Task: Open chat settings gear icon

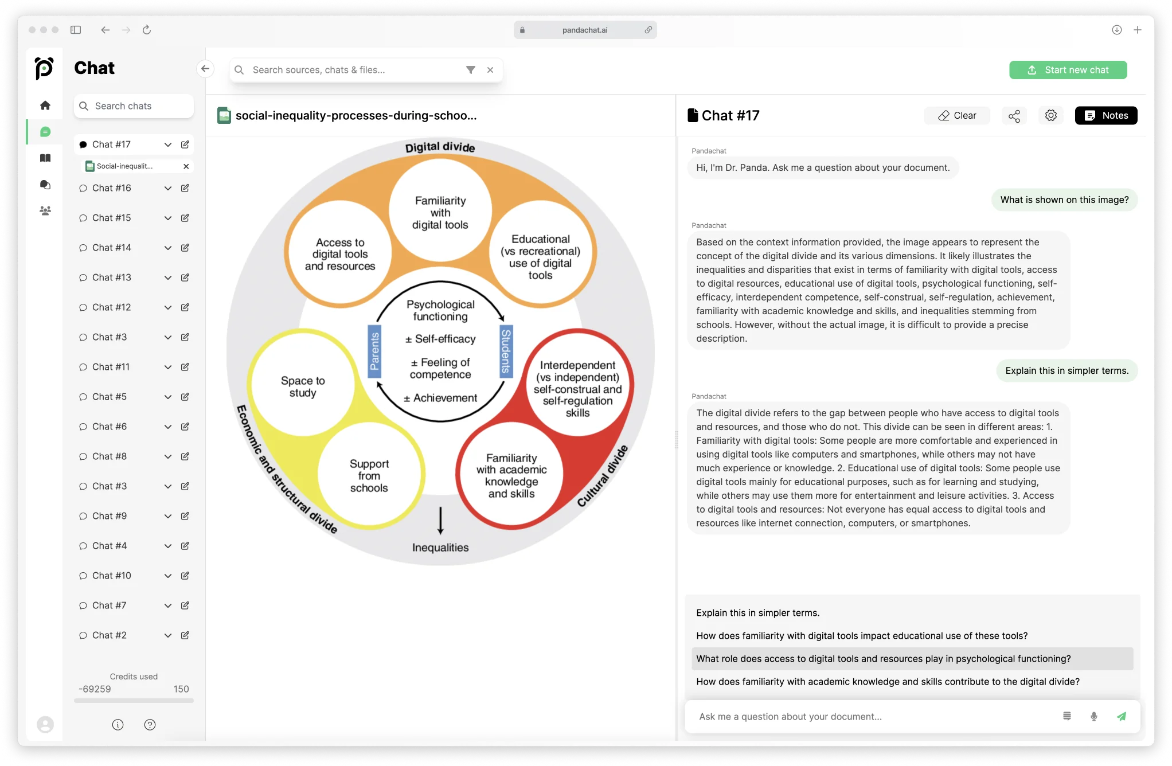Action: [x=1050, y=116]
